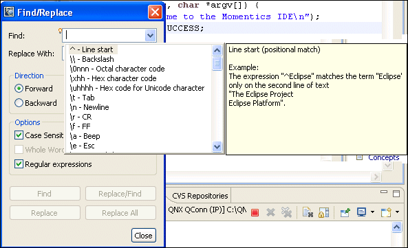Maximize the console panel view
Screen dimensions: 408x248
pos(396,194)
